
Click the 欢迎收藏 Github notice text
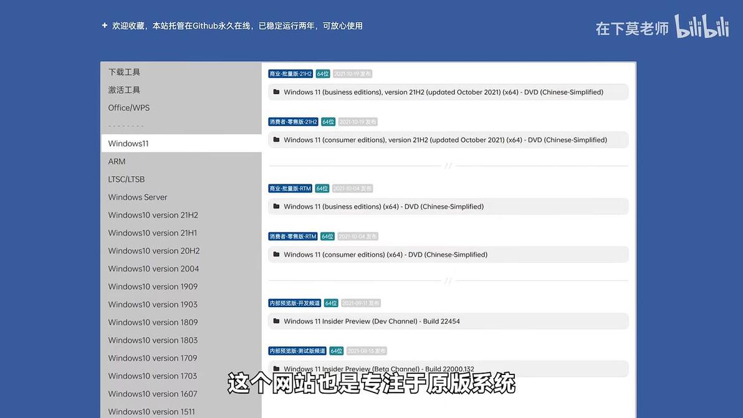tap(237, 26)
